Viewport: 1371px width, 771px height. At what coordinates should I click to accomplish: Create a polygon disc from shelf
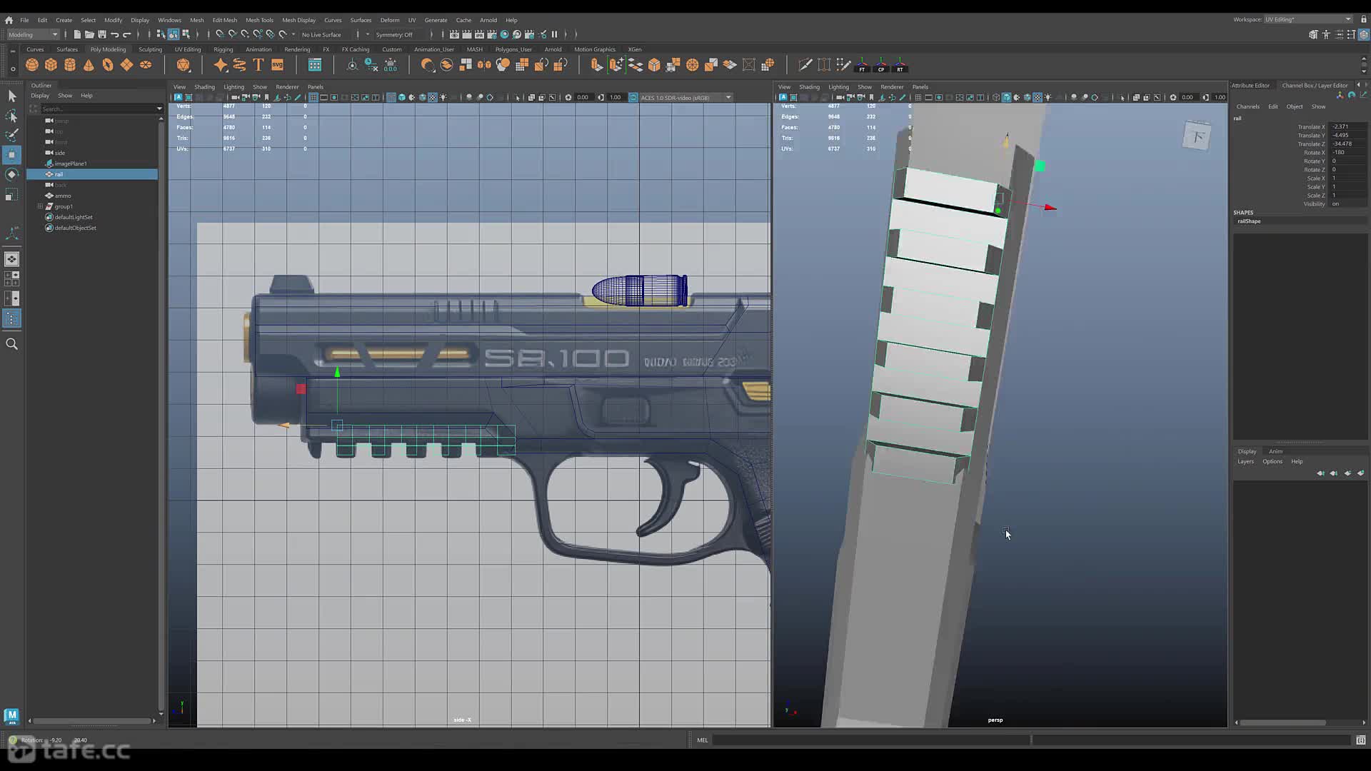(146, 65)
